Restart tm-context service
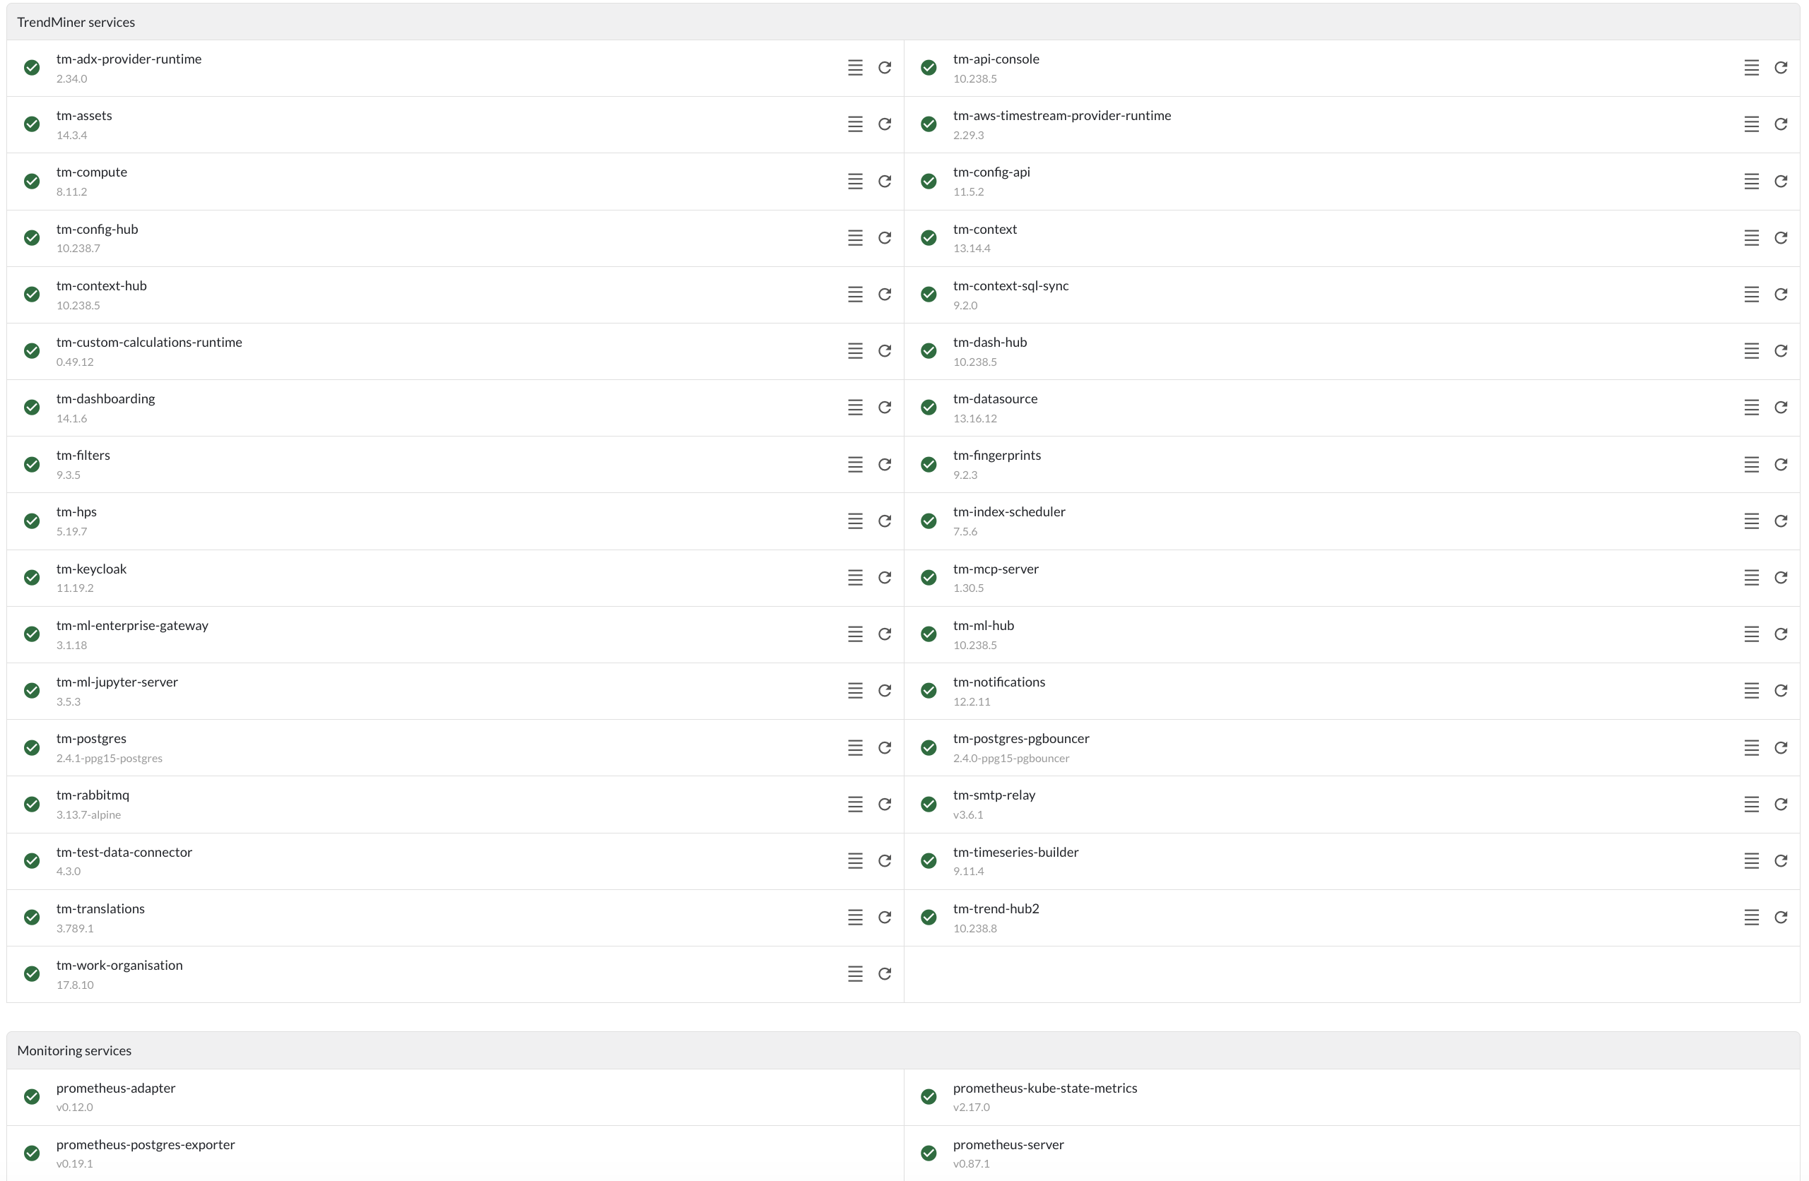 1781,238
